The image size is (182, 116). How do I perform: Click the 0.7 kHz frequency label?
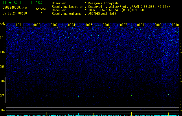[3, 96]
